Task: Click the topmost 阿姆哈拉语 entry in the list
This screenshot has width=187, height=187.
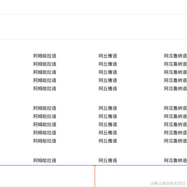Action: point(45,56)
